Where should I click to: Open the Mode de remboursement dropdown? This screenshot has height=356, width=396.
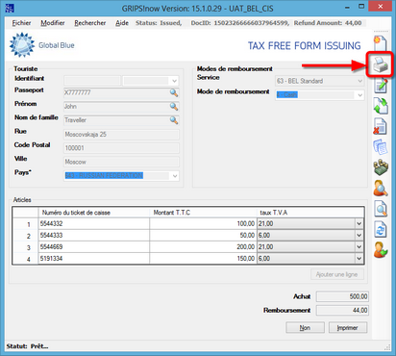pos(359,95)
